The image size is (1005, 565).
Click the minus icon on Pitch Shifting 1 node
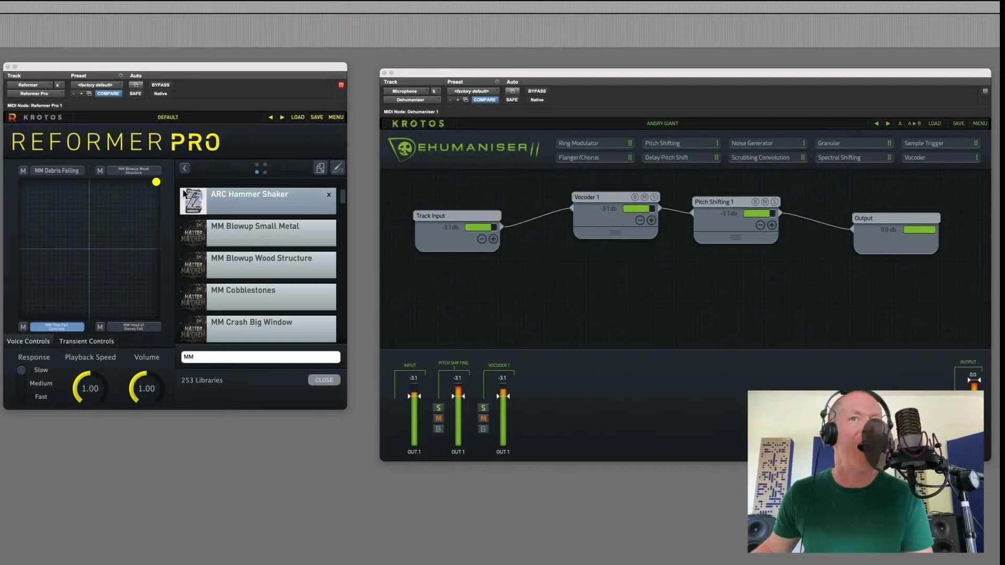[x=760, y=225]
